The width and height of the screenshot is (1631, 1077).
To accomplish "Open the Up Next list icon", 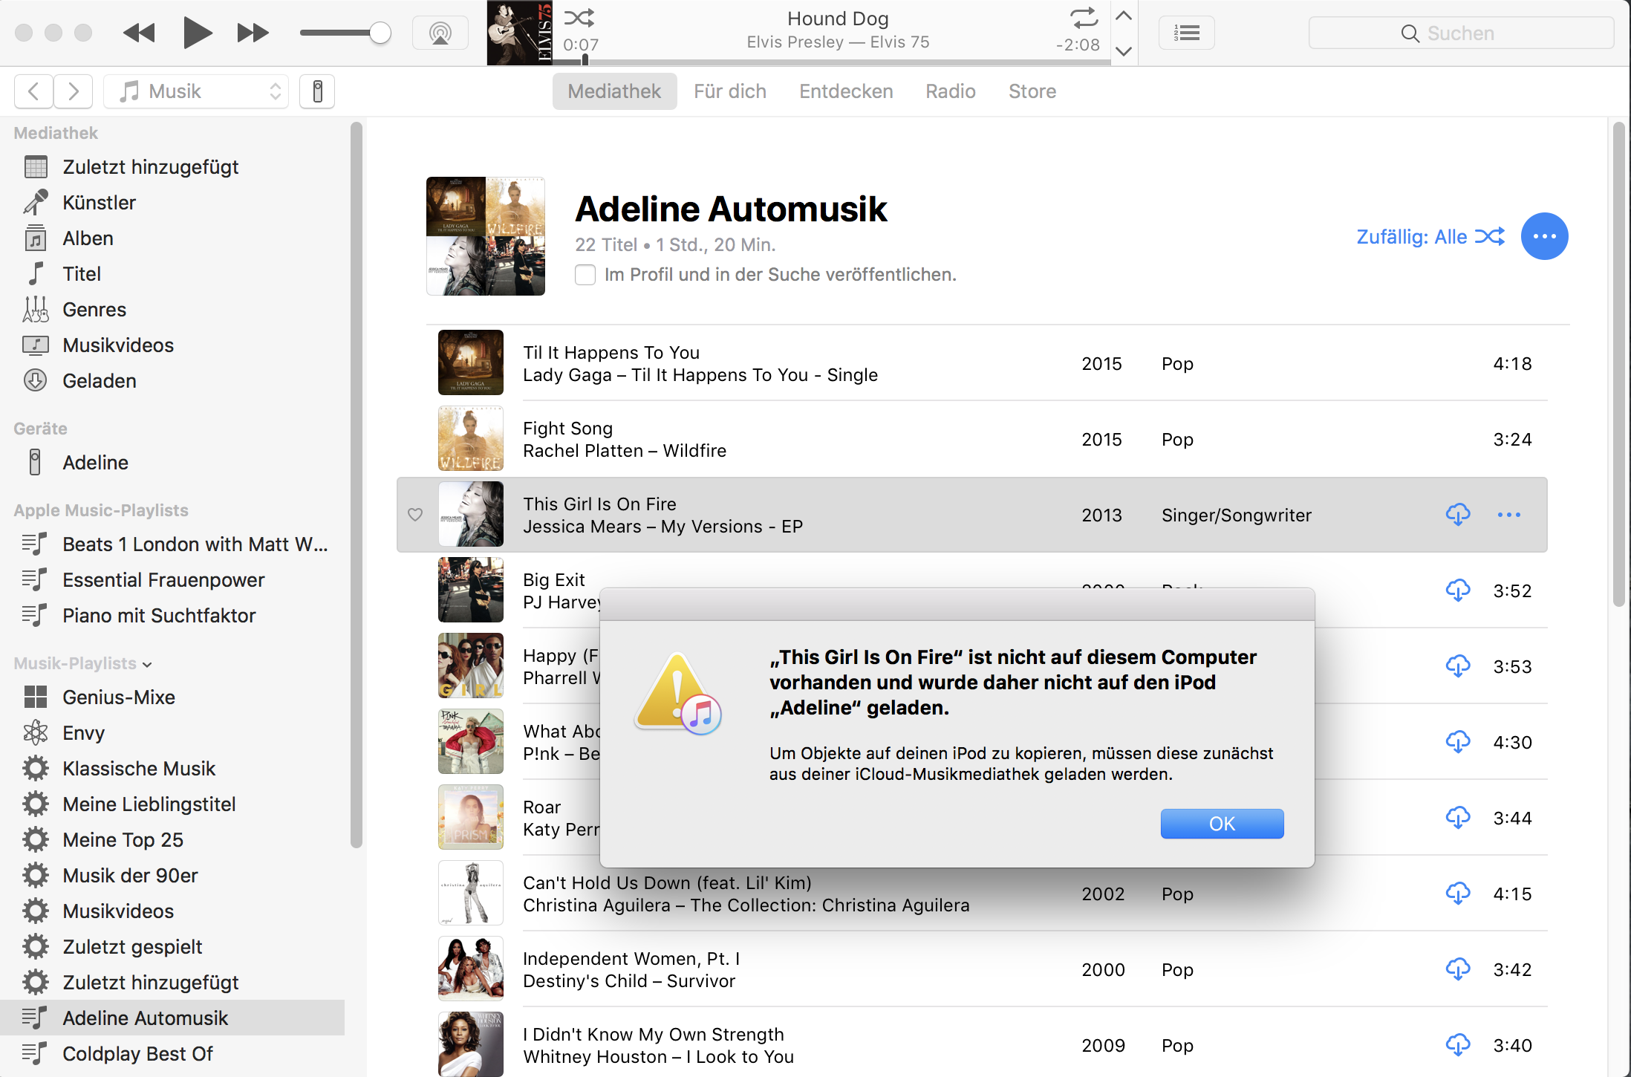I will click(1186, 33).
